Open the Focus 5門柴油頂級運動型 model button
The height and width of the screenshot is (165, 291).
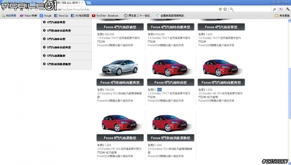[x=171, y=138]
